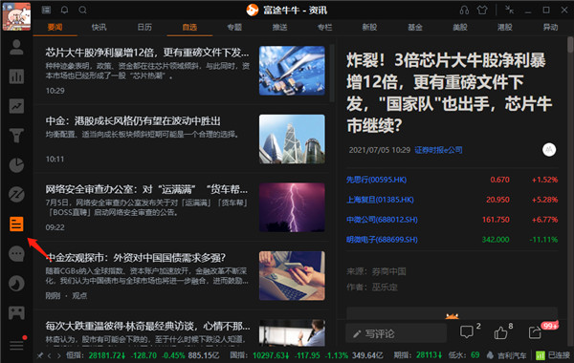This screenshot has height=363, width=574.
Task: Open the moon-shaped icon in sidebar
Action: tap(16, 284)
